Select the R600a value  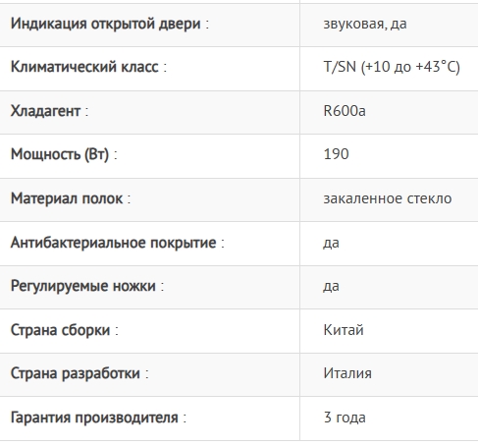click(x=345, y=111)
